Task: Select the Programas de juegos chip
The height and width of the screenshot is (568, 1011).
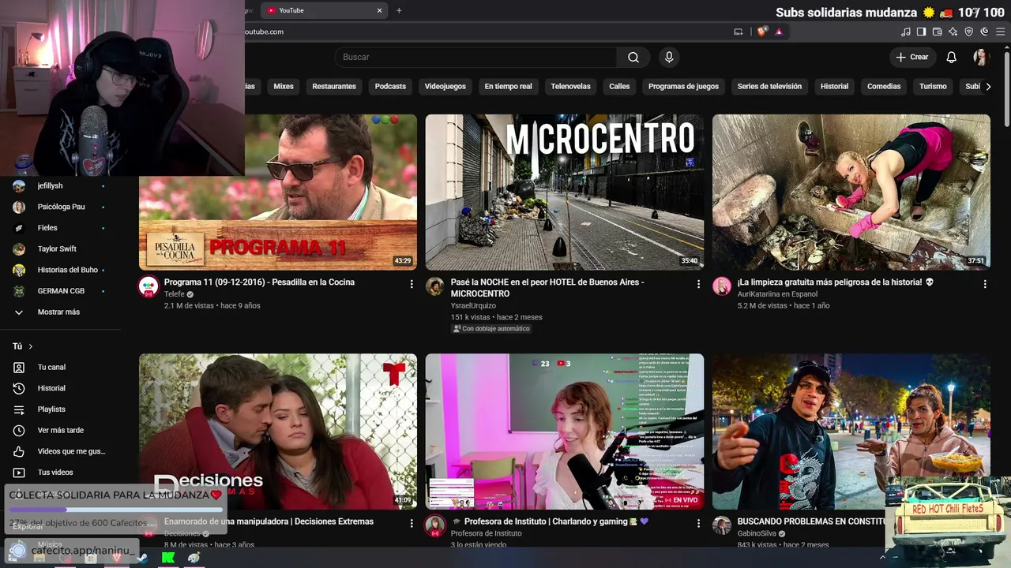Action: 684,87
